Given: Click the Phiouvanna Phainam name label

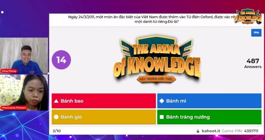Looking at the screenshot, I should (x=14, y=108).
